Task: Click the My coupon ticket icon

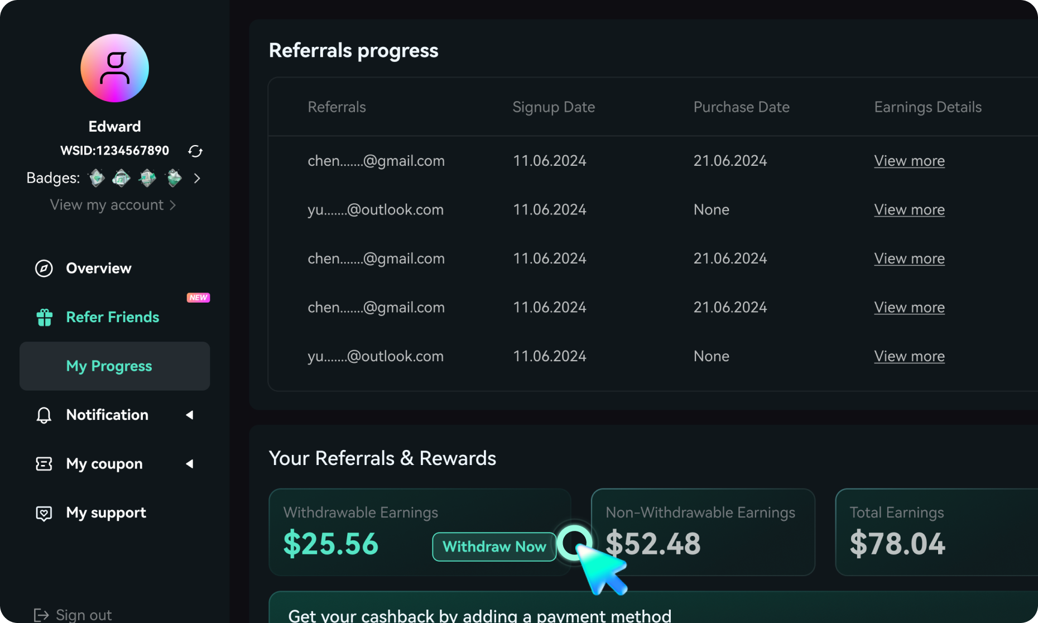Action: (x=44, y=464)
